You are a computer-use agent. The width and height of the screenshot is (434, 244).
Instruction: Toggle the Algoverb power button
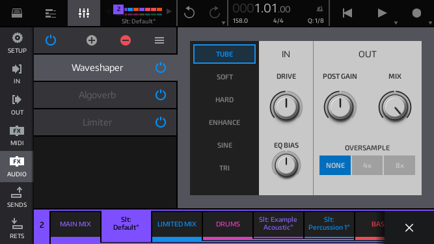point(161,95)
